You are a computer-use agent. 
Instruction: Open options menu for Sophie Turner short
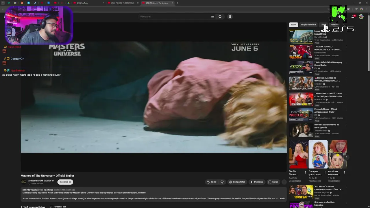(x=305, y=172)
